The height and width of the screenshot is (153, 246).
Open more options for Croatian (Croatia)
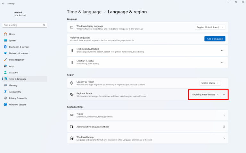pos(222,62)
